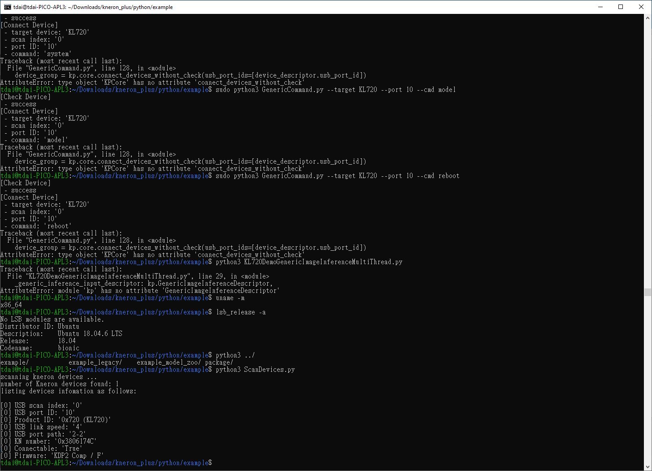Click 'listing devices infomation as follows:' line
The width and height of the screenshot is (652, 471).
[x=69, y=391]
